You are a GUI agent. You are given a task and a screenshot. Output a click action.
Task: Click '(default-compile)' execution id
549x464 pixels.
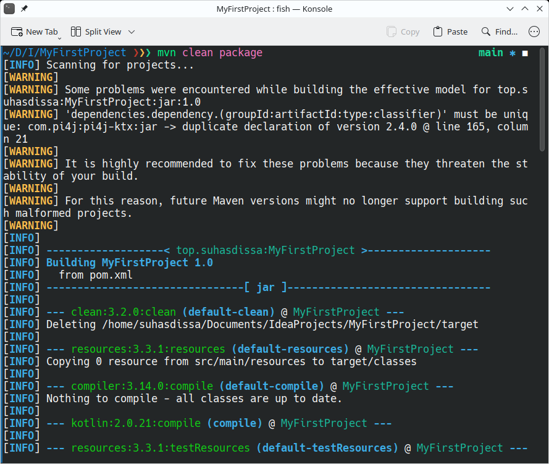pyautogui.click(x=272, y=386)
